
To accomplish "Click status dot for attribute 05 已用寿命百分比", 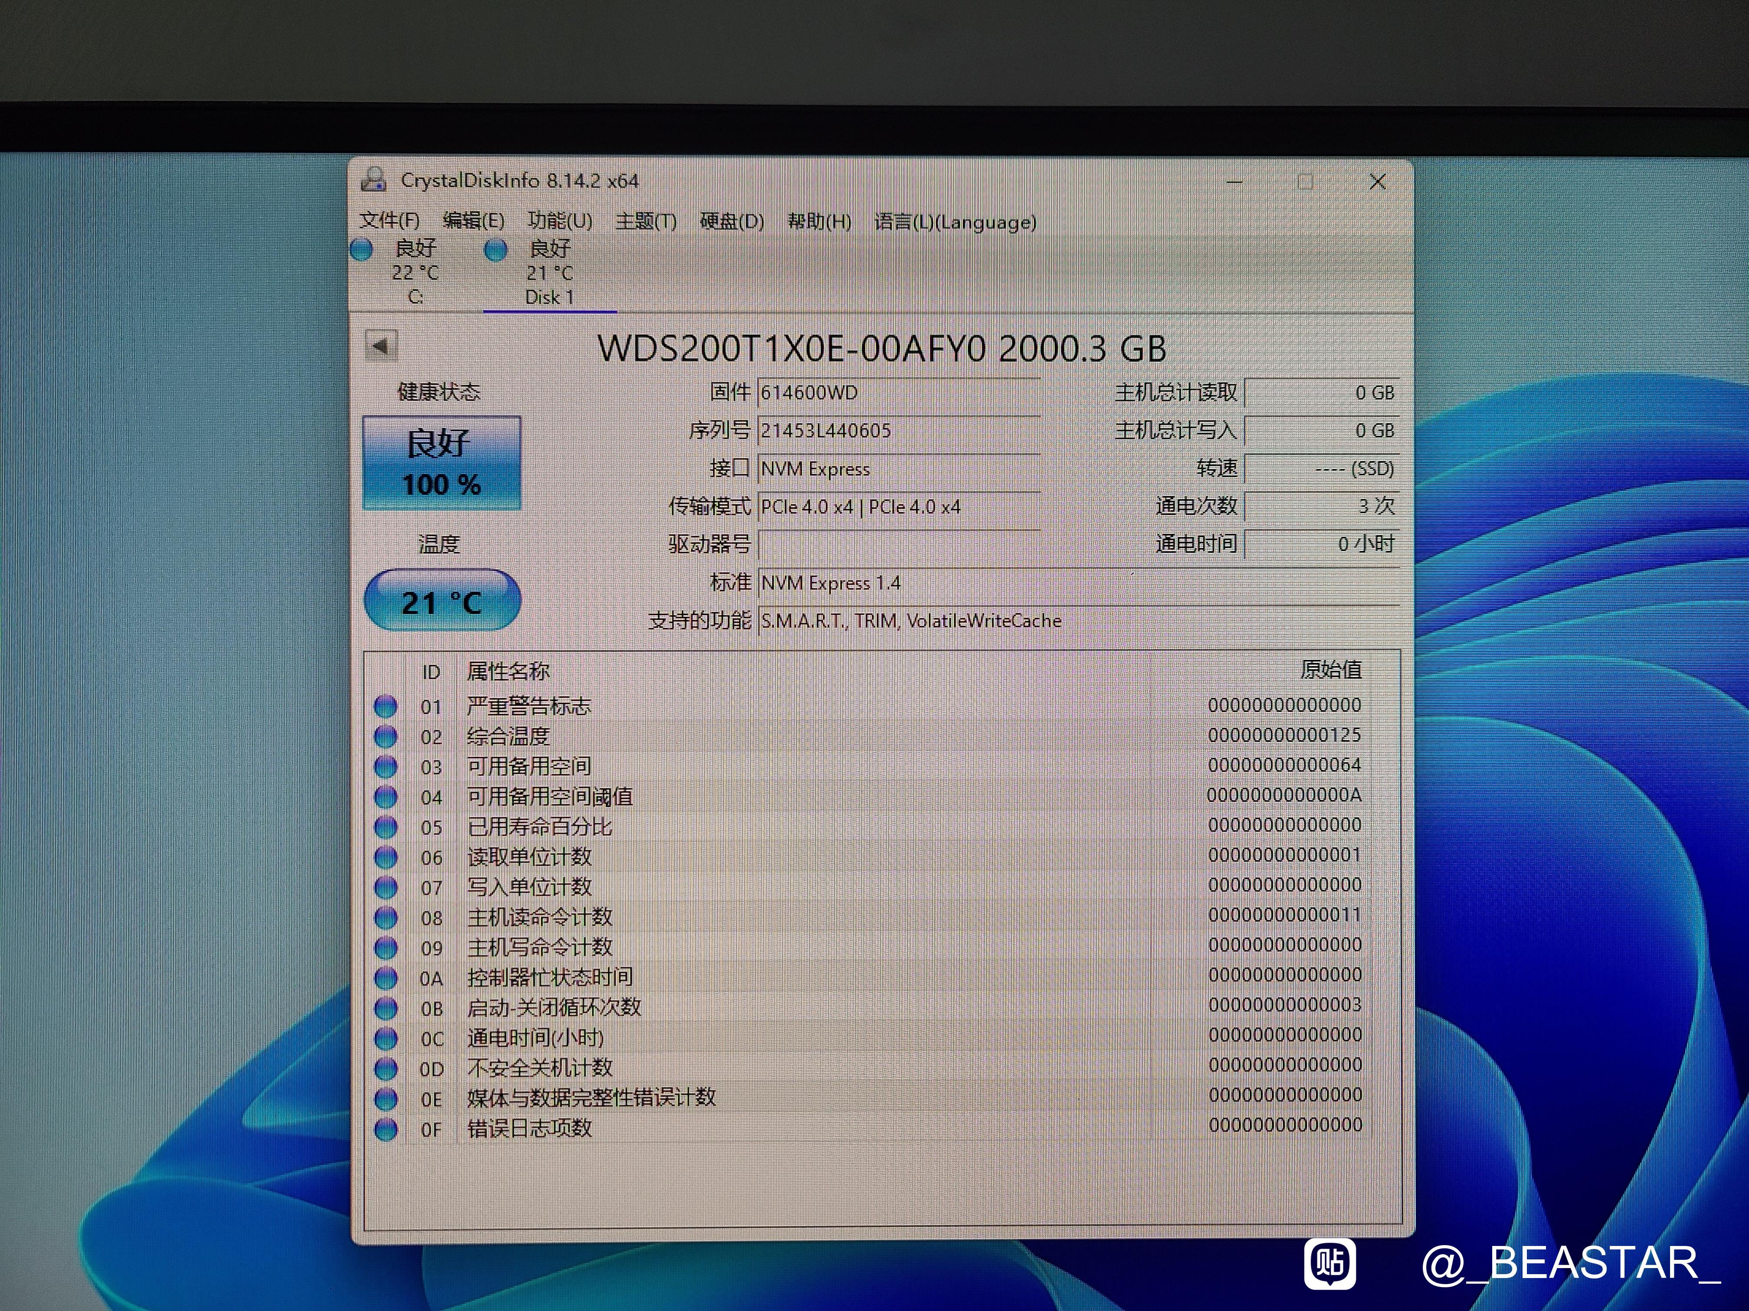I will coord(385,827).
